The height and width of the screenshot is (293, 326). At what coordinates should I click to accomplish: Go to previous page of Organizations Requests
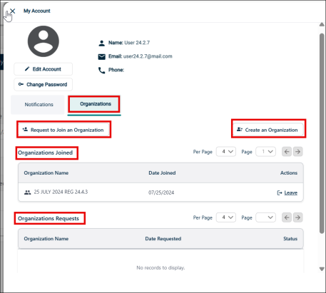287,217
